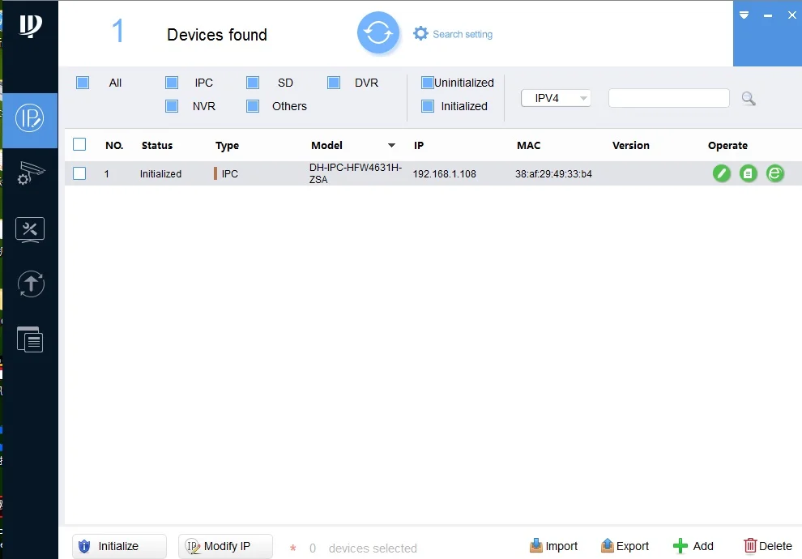
Task: Click the green details icon for 192.168.1.108
Action: tap(749, 173)
